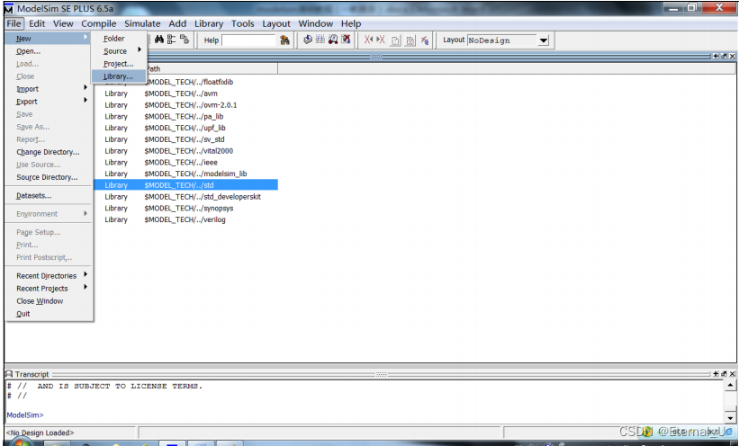
Task: Expand the Source submenu arrow
Action: 140,49
